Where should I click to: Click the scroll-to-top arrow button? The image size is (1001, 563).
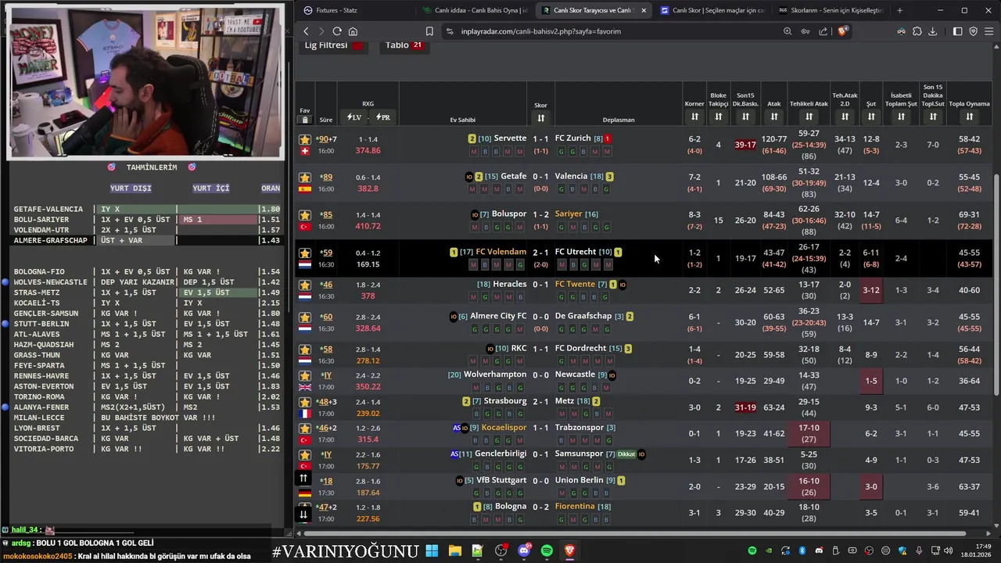pyautogui.click(x=303, y=479)
